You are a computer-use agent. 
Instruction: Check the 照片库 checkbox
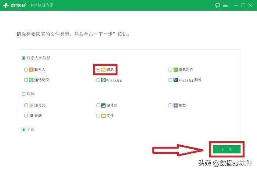coord(98,105)
